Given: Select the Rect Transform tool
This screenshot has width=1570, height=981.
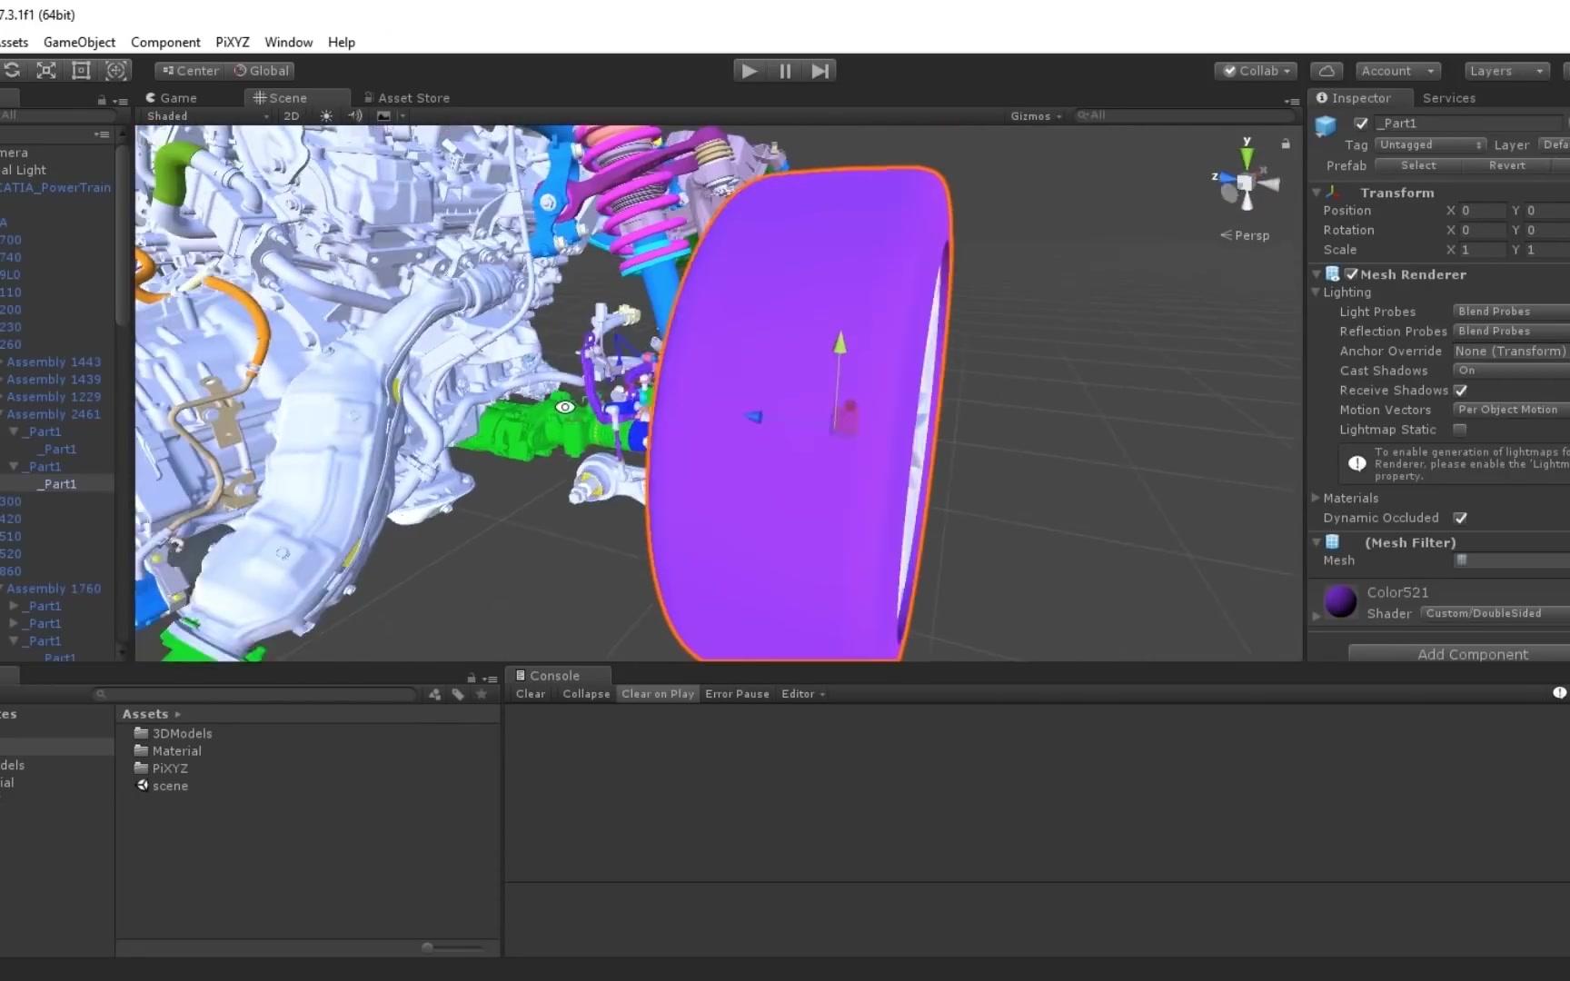Looking at the screenshot, I should (81, 70).
